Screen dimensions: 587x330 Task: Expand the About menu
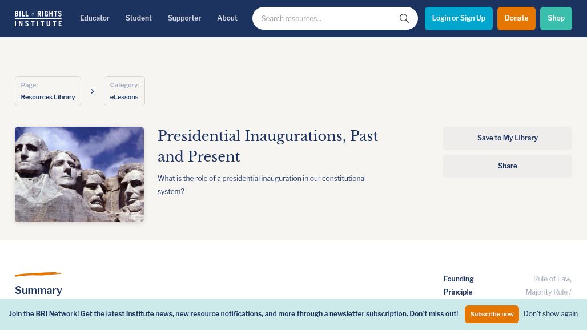click(227, 18)
